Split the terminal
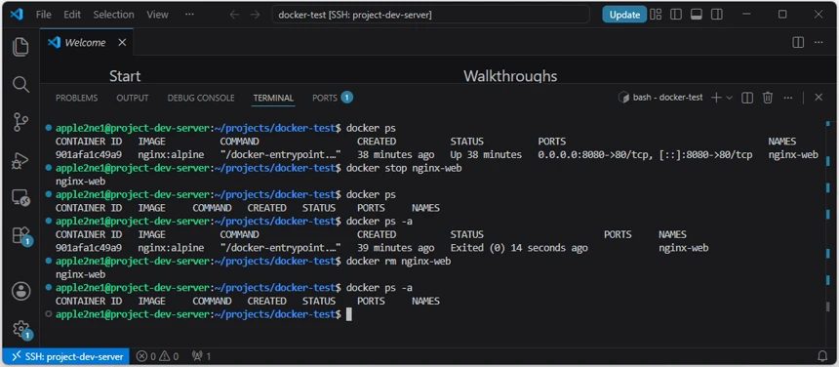 [747, 98]
